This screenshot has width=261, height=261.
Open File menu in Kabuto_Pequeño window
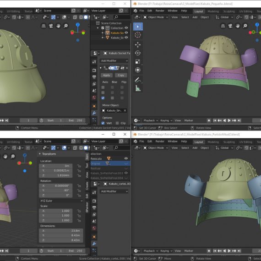pyautogui.click(x=141, y=11)
